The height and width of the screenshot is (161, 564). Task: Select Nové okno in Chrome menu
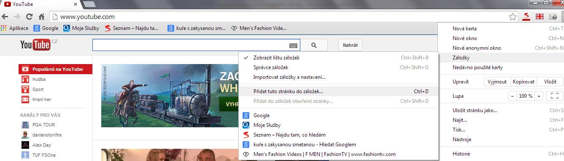point(501,38)
